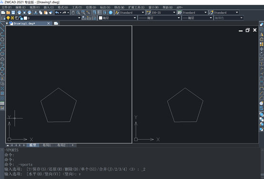
Task: Click the Dimension Style icon before ISO-25
Action: [149, 12]
